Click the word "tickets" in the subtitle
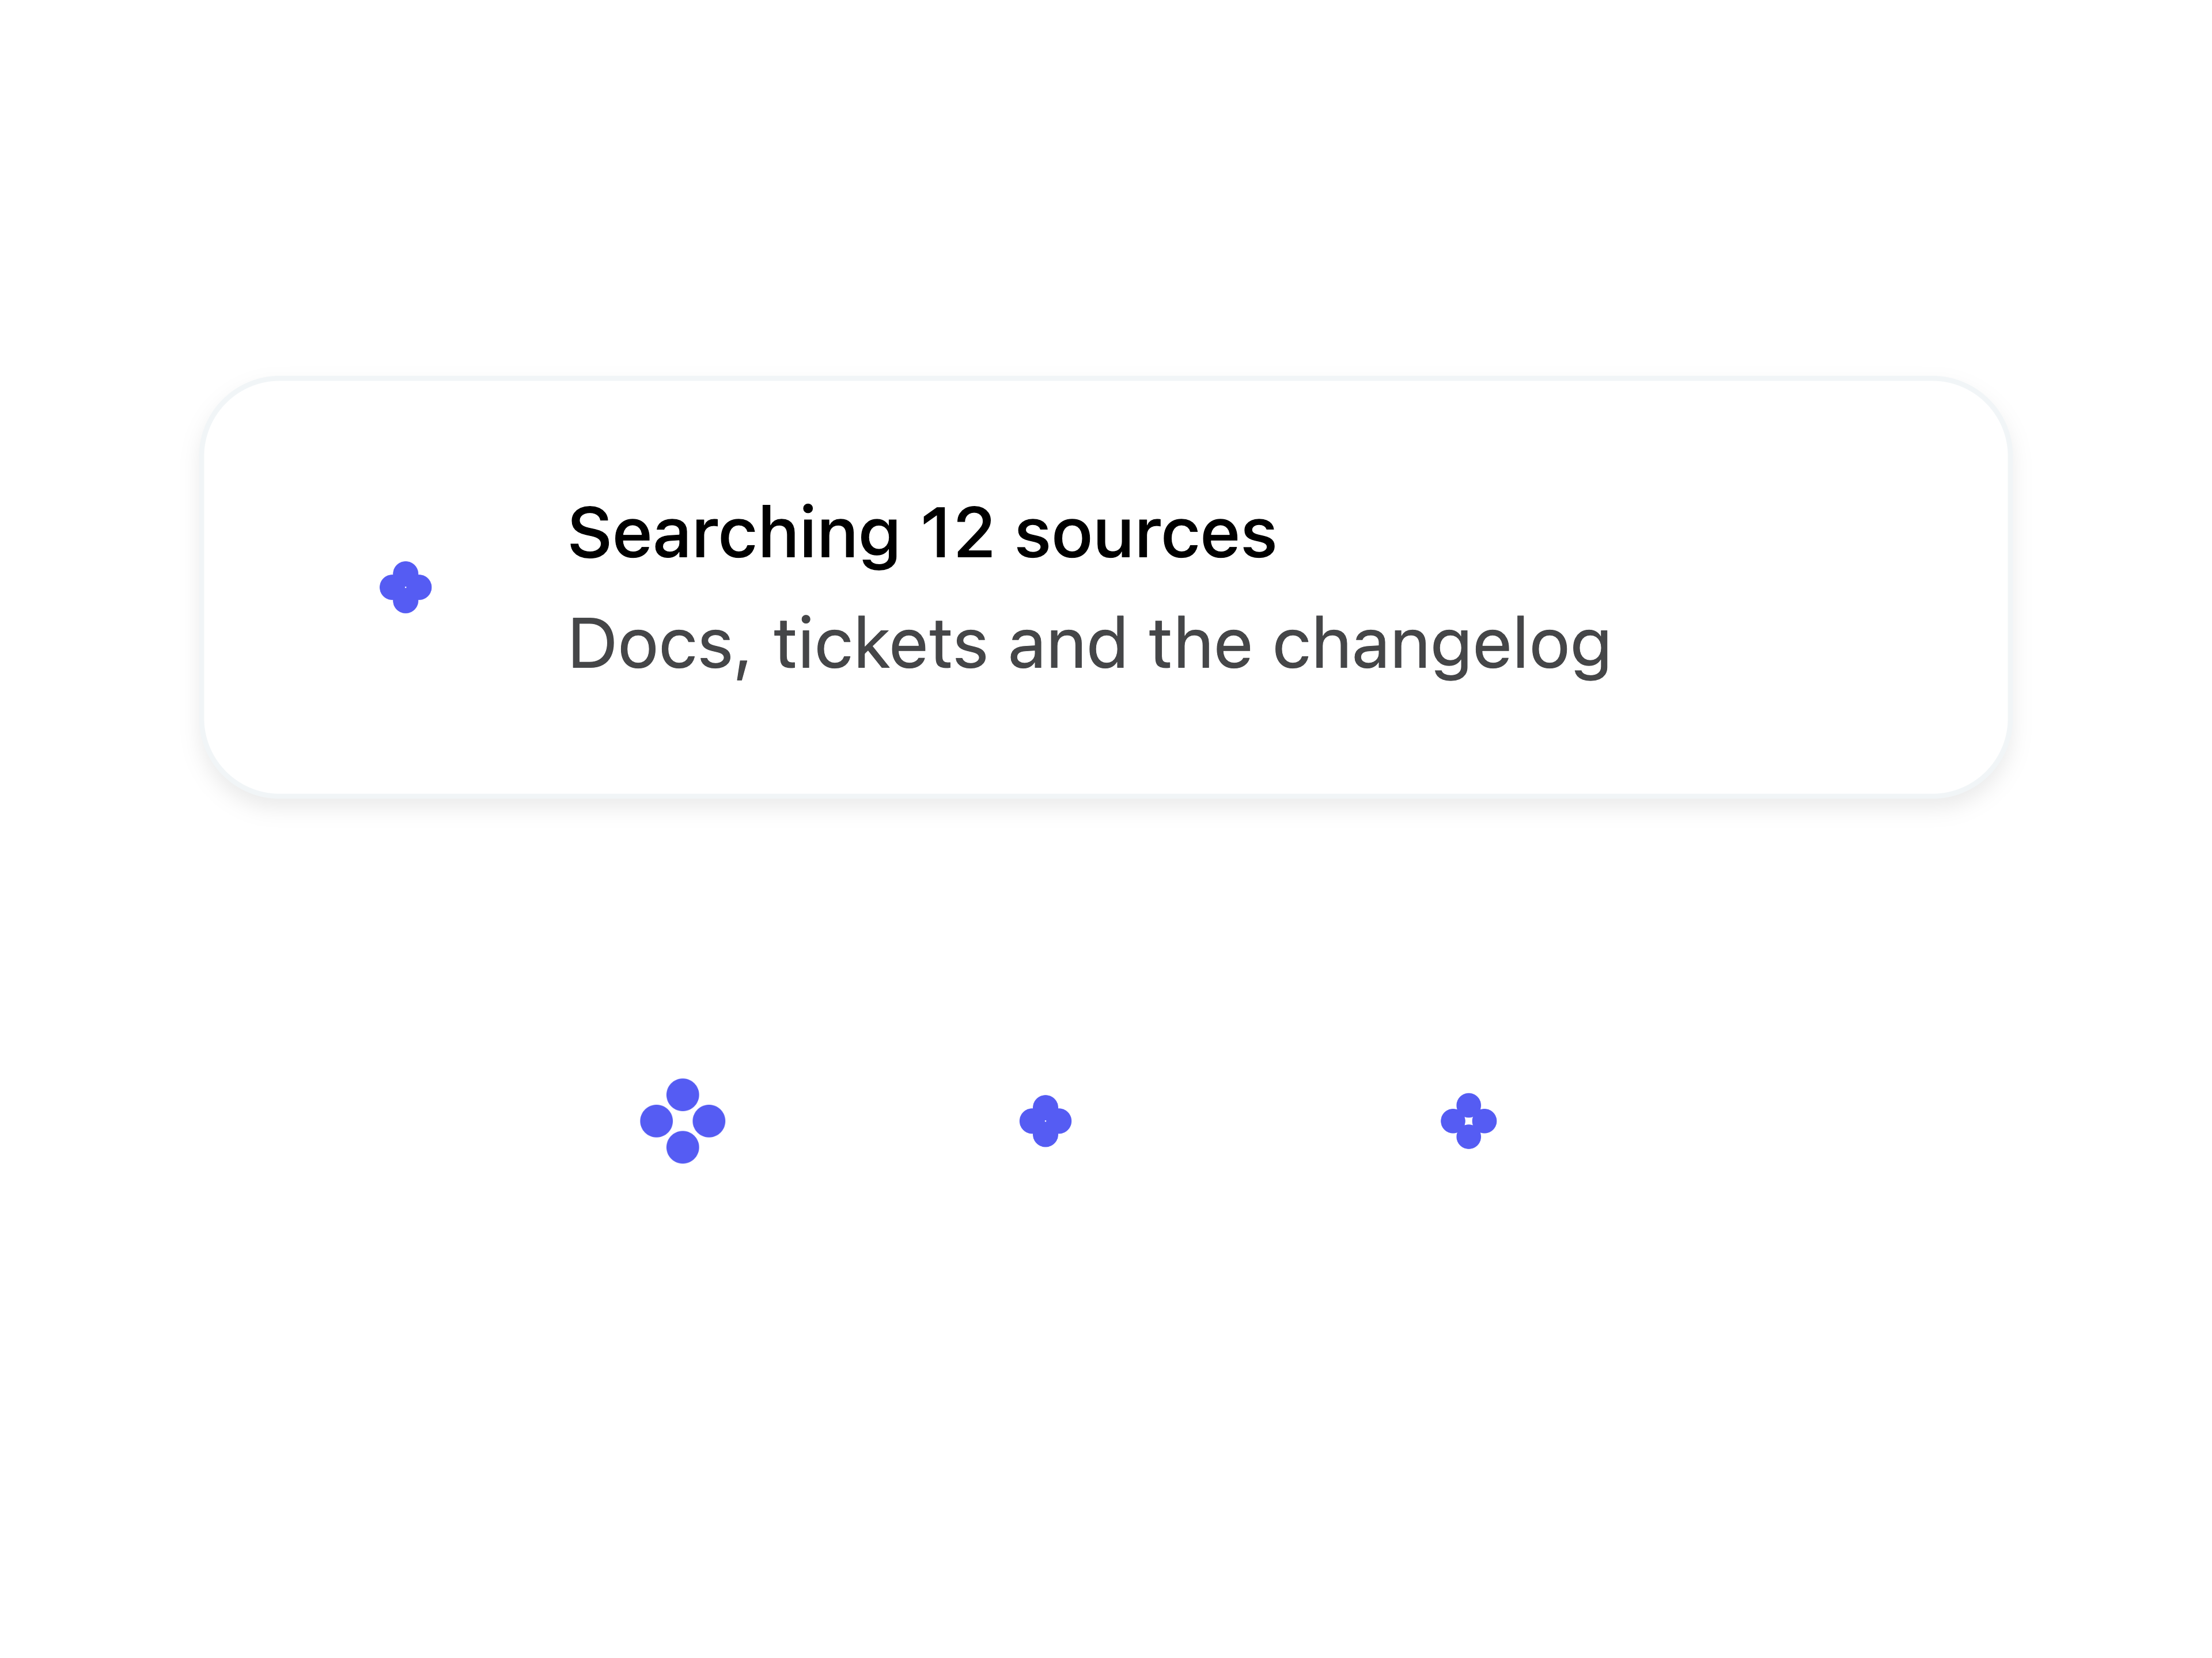This screenshot has width=2212, height=1658. coord(880,642)
